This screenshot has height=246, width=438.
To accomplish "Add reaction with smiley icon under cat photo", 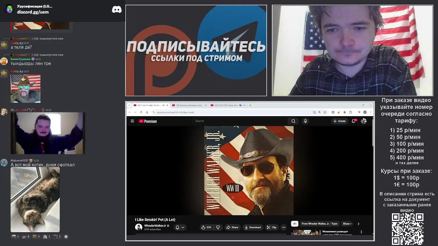I will (x=66, y=236).
